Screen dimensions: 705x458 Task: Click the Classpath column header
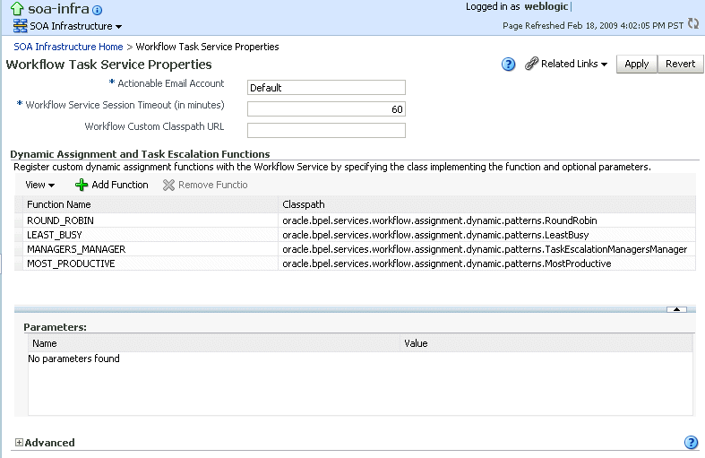[x=487, y=204]
